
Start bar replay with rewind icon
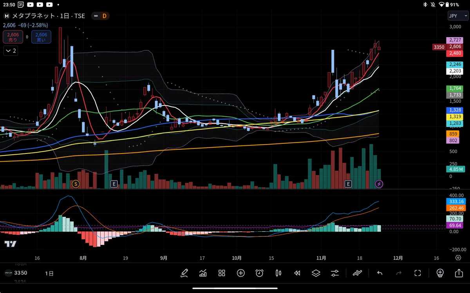297,273
